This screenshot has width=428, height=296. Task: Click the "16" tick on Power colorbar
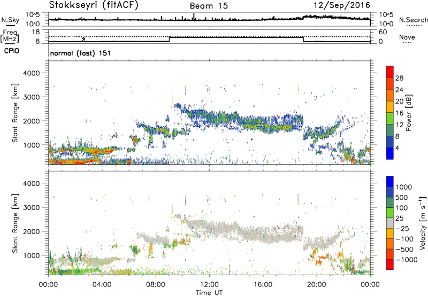399,113
